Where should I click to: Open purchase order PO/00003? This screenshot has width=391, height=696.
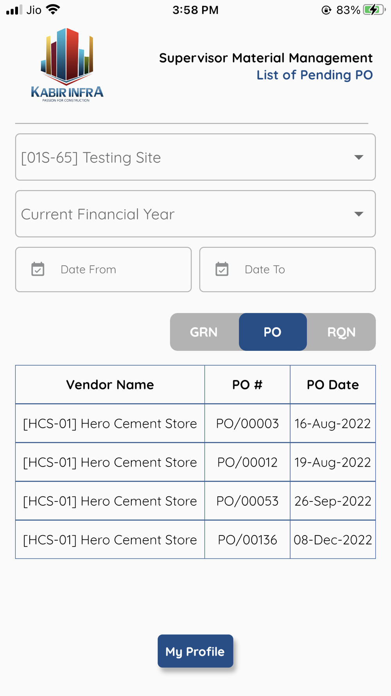(x=247, y=424)
